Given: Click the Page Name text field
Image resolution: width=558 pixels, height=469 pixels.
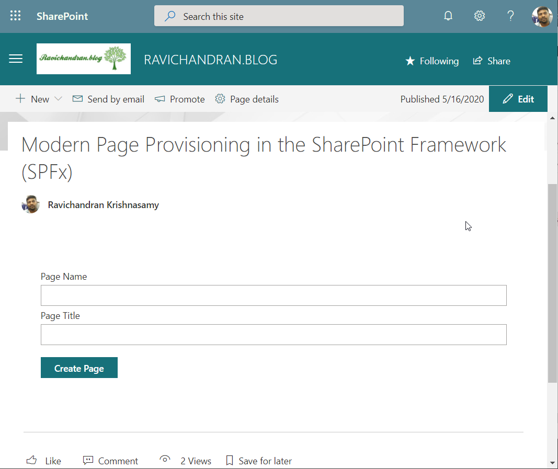Looking at the screenshot, I should 274,295.
